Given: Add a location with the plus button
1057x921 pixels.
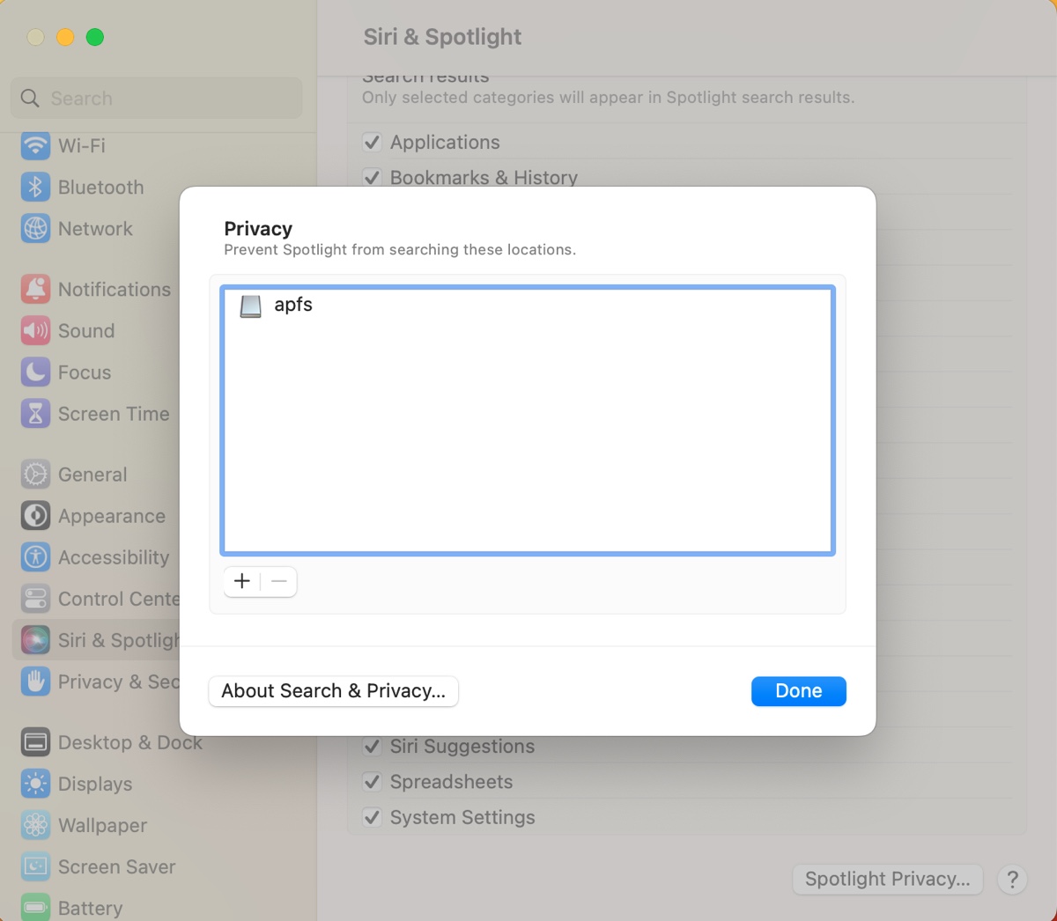Looking at the screenshot, I should (x=242, y=581).
